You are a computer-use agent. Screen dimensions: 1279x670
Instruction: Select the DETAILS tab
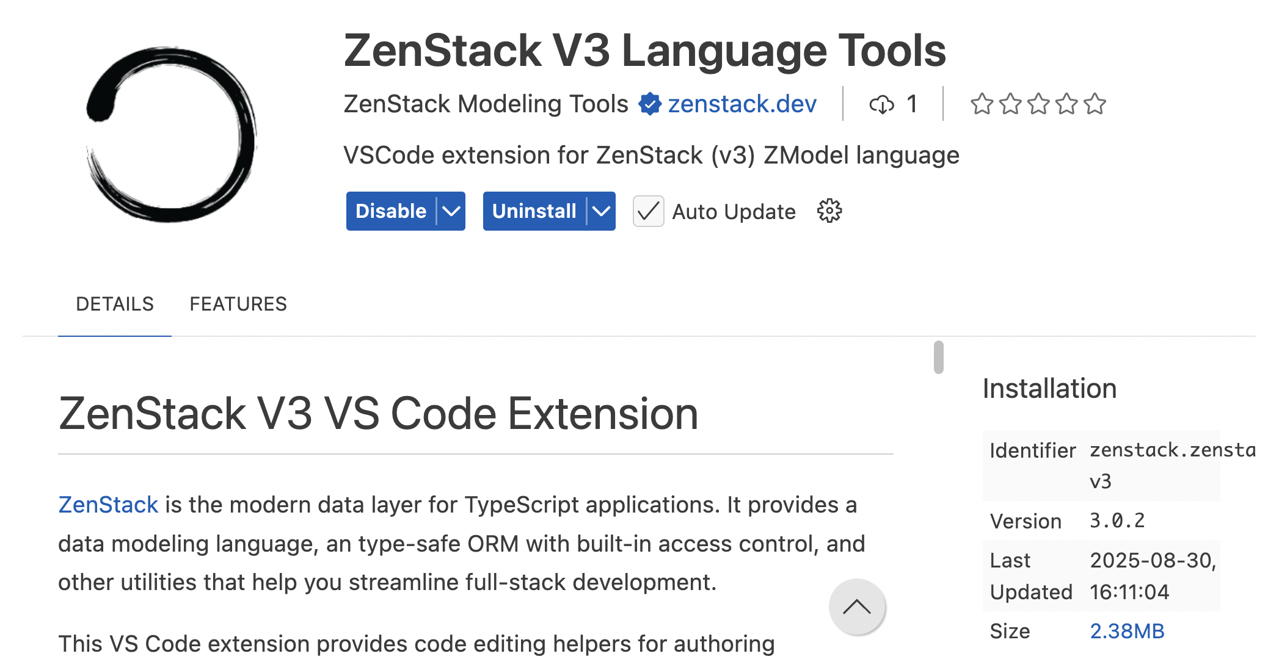pyautogui.click(x=114, y=303)
